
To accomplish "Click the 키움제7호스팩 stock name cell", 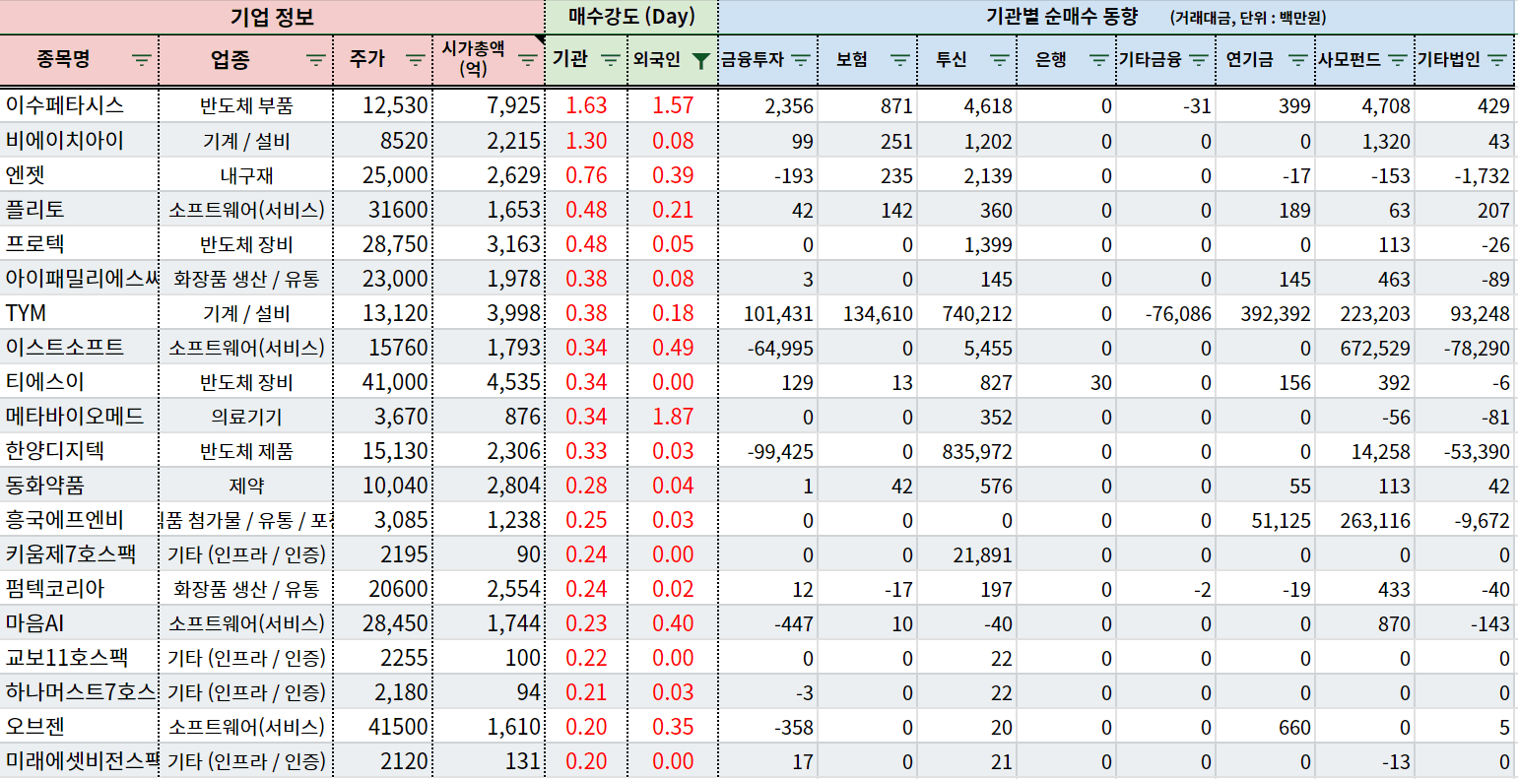I will tap(79, 553).
